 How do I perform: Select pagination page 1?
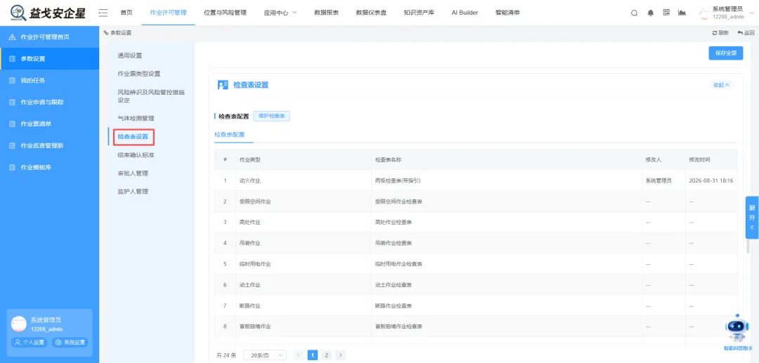coord(313,355)
